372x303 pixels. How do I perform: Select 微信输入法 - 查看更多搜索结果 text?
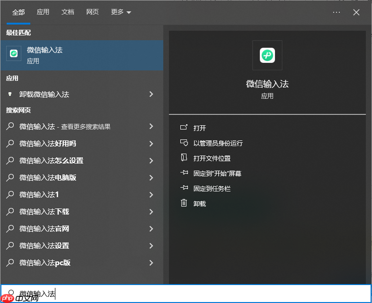pyautogui.click(x=65, y=127)
